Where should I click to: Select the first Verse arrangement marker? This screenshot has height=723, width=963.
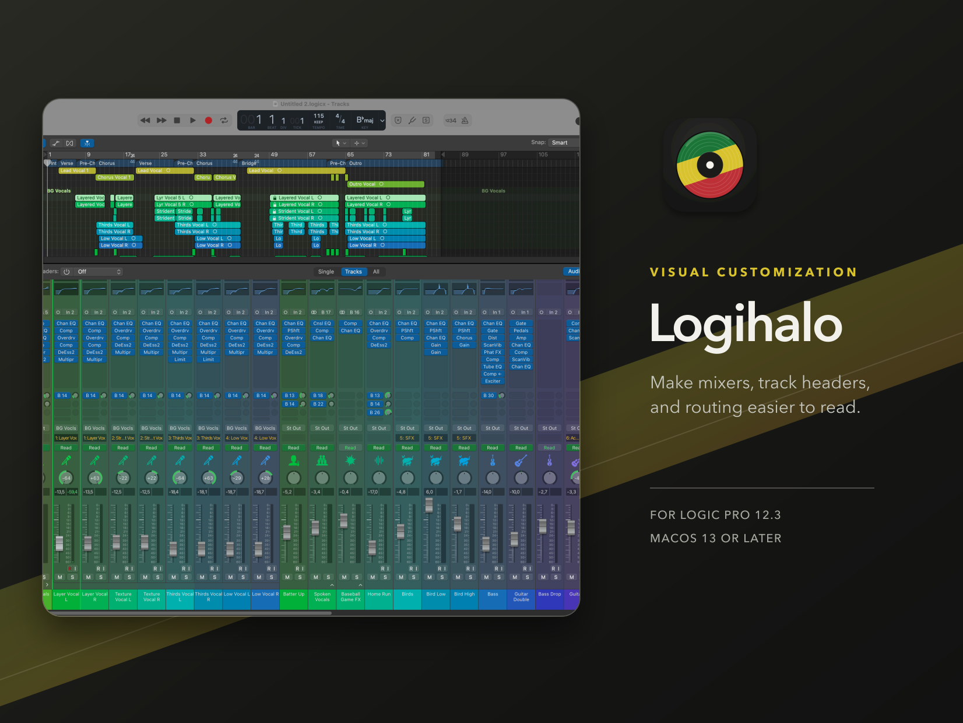click(x=67, y=163)
